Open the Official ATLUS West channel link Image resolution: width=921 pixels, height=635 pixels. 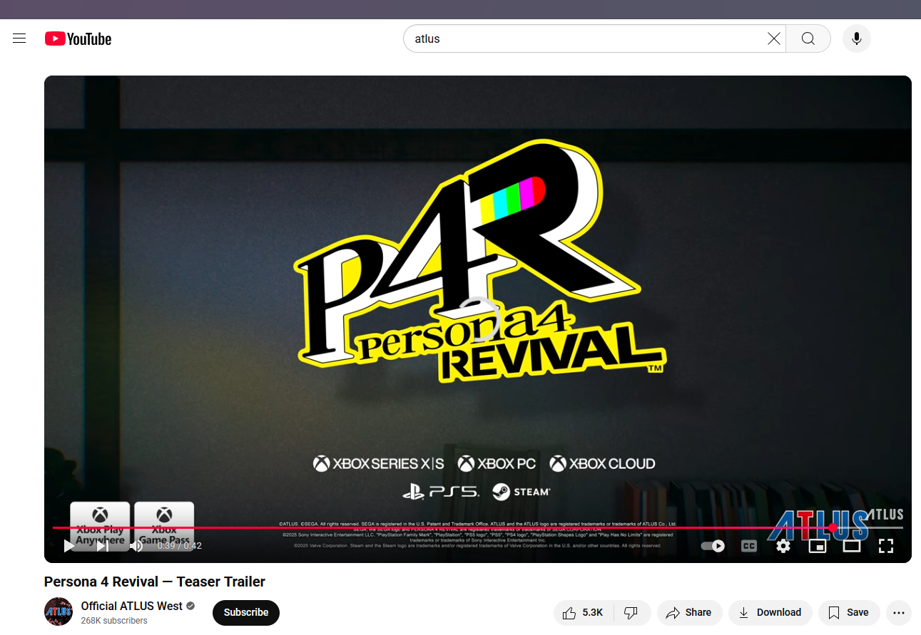(x=132, y=606)
